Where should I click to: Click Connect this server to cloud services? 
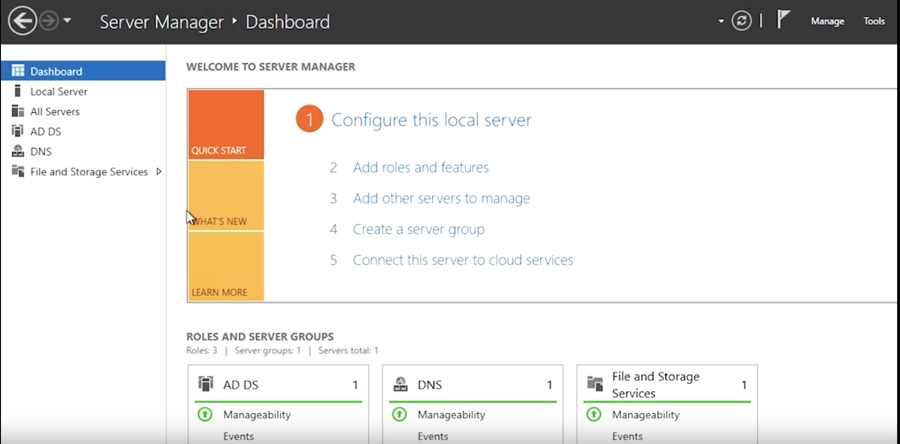[463, 260]
